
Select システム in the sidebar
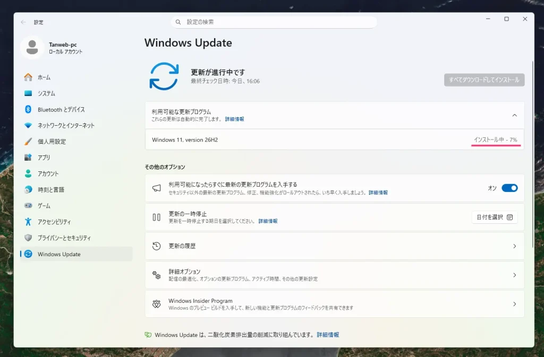click(x=76, y=93)
